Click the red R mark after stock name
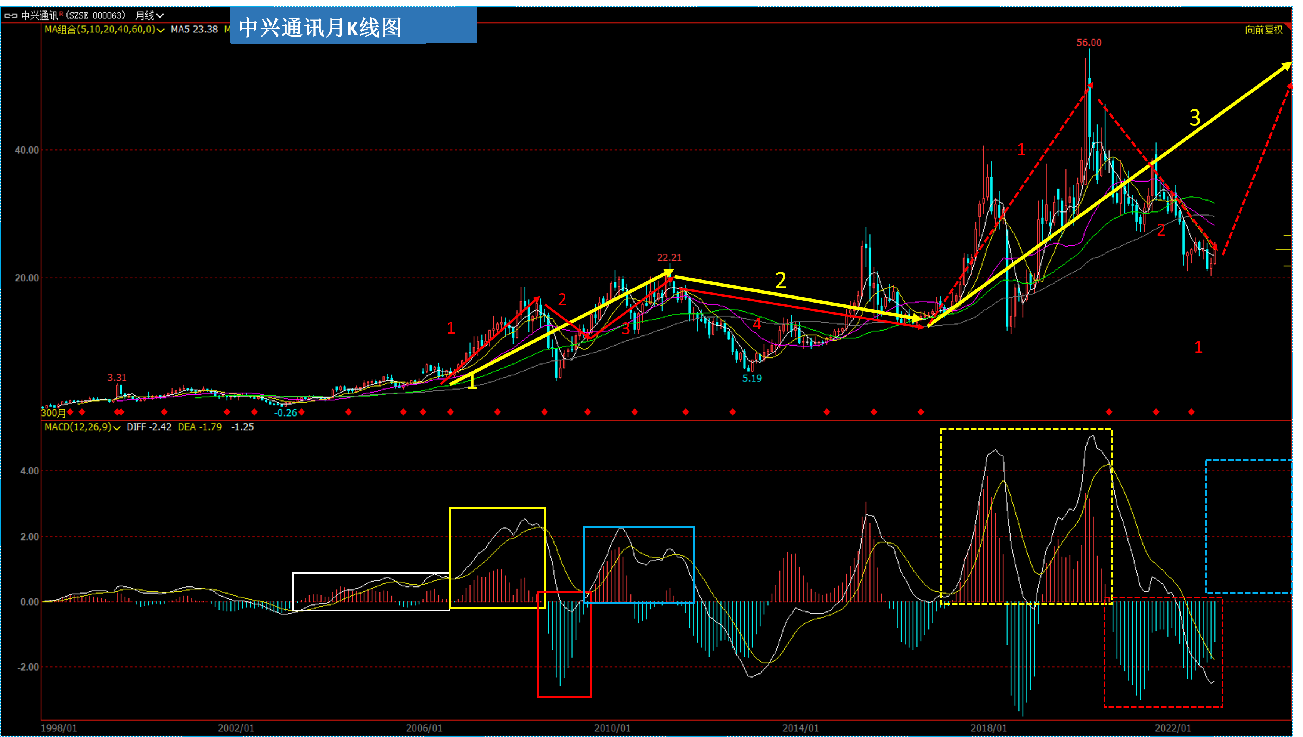Screen dimensions: 1303x737 point(61,14)
